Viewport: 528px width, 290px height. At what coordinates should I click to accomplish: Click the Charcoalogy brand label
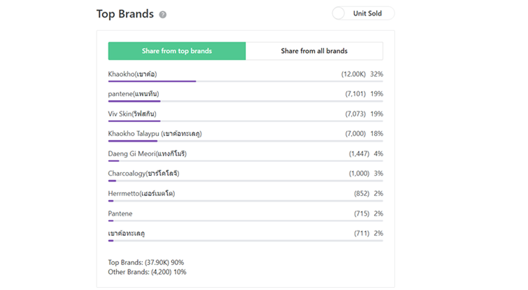(143, 174)
